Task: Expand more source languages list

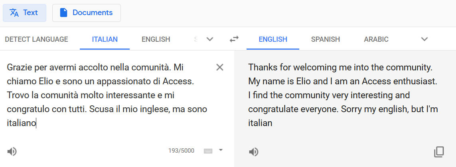Action: click(x=210, y=39)
